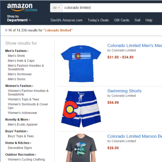Viewport: 162px width, 162px height.
Task: Open the Try Prime link
Action: point(31,10)
